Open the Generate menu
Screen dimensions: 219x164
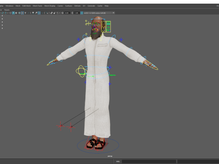coord(91,6)
